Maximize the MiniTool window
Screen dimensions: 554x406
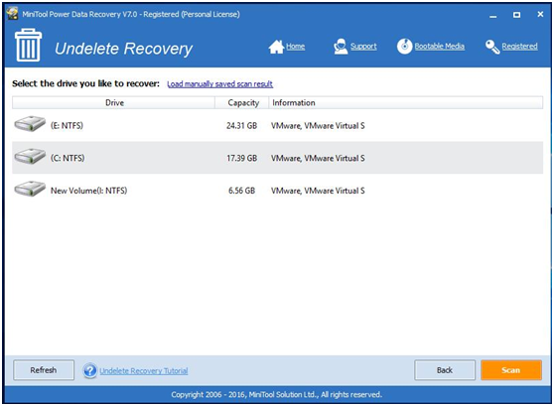(x=516, y=15)
